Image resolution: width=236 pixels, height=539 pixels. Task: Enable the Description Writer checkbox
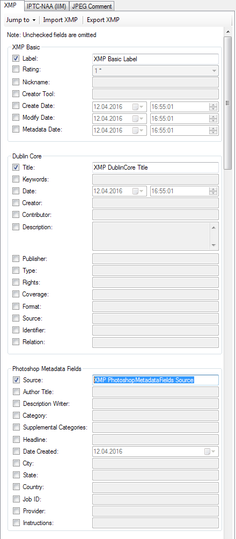(16, 404)
